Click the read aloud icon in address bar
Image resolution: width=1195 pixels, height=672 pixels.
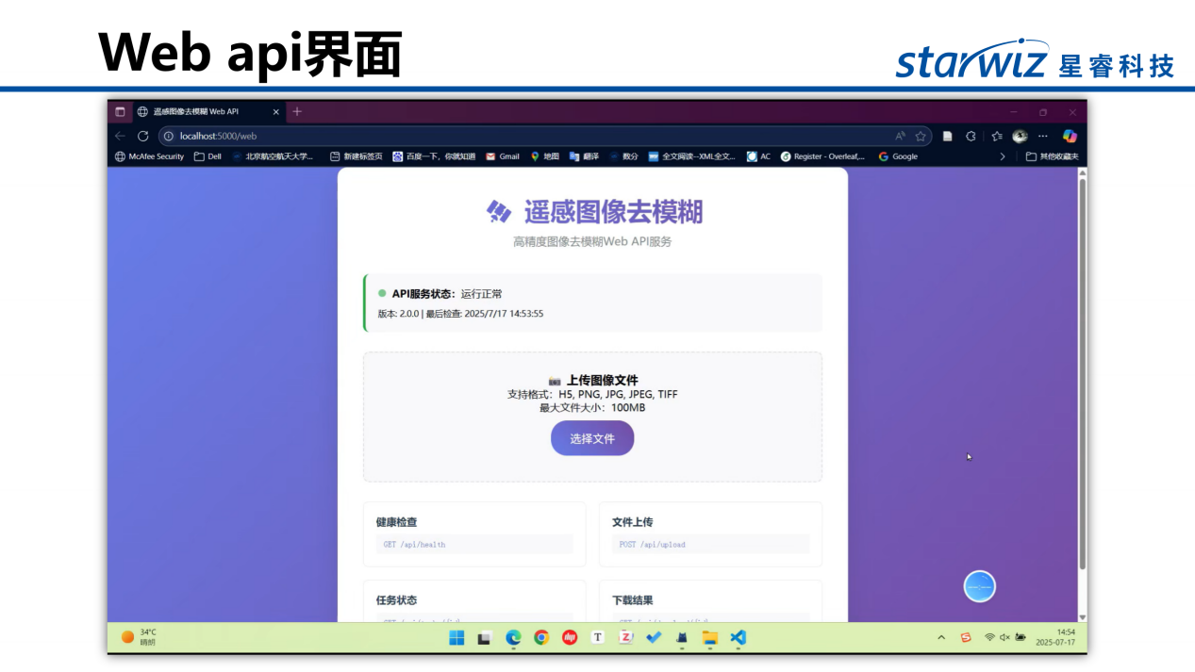pos(901,136)
